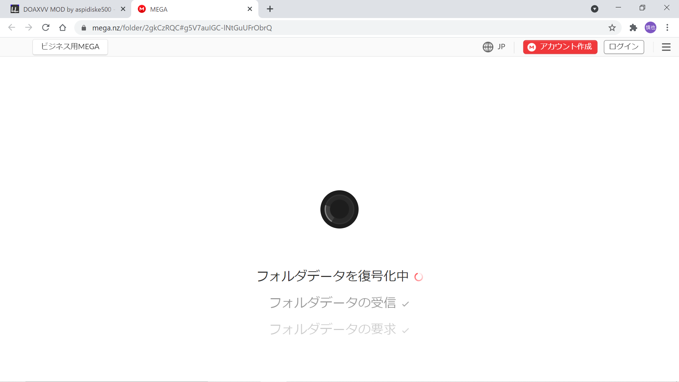
Task: Click the MEGA loading spinner logo
Action: [x=339, y=209]
